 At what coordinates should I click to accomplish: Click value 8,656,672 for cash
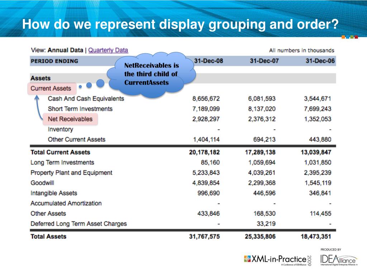coord(206,99)
